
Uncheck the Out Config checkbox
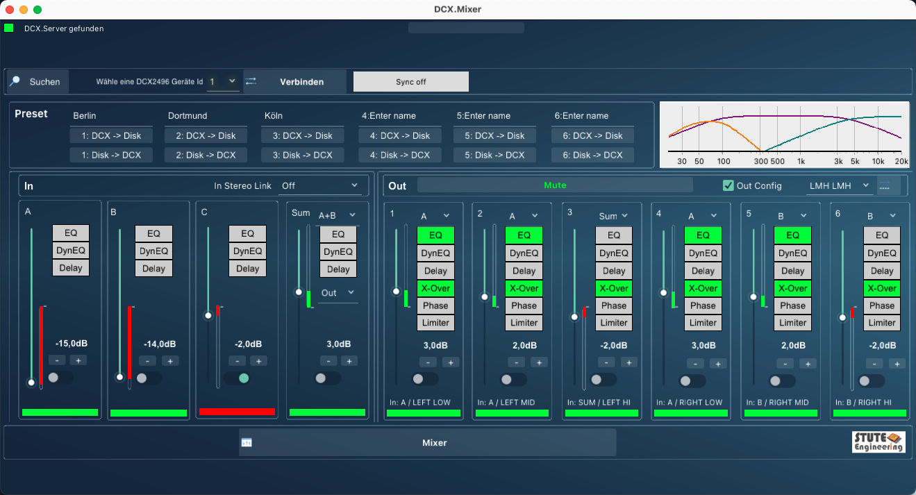[728, 185]
